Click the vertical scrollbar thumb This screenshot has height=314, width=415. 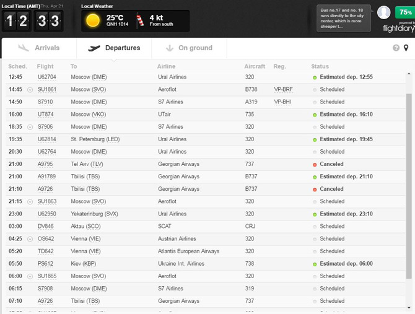[x=409, y=186]
